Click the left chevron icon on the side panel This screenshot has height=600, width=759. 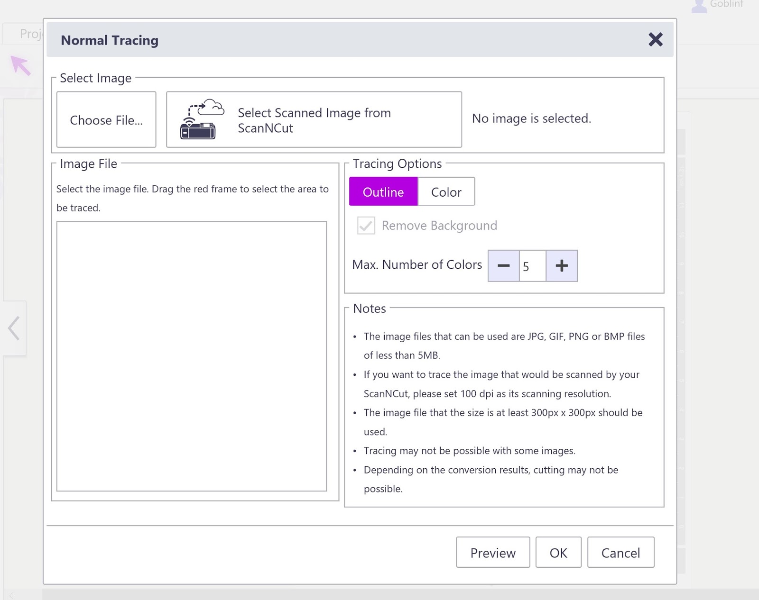(x=13, y=327)
